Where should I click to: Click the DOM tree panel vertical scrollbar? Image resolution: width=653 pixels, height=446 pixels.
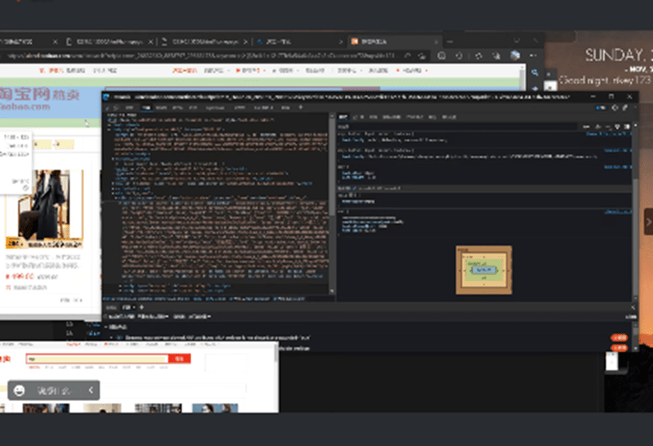(332, 204)
